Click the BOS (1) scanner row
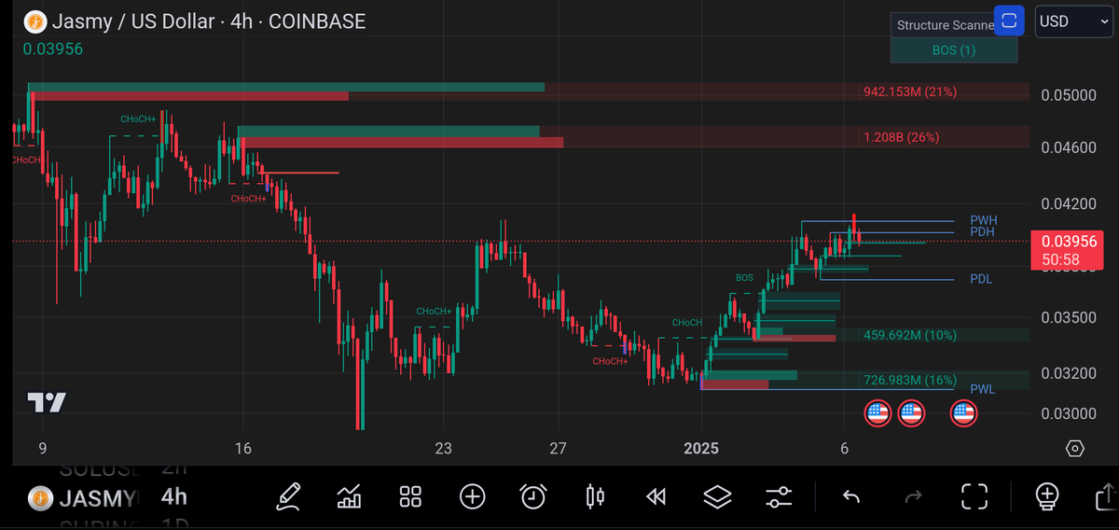 coord(953,49)
